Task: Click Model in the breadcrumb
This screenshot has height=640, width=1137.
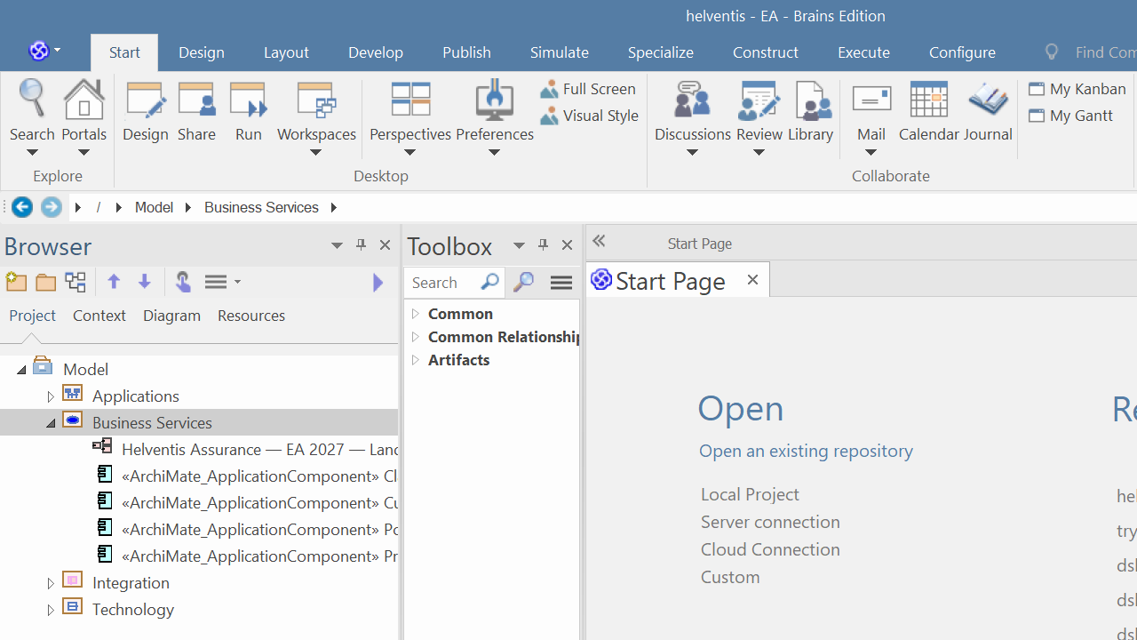Action: pyautogui.click(x=154, y=207)
